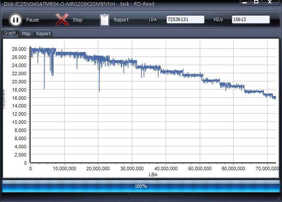The height and width of the screenshot is (202, 282).
Task: Click the Stop button label
Action: (x=77, y=20)
